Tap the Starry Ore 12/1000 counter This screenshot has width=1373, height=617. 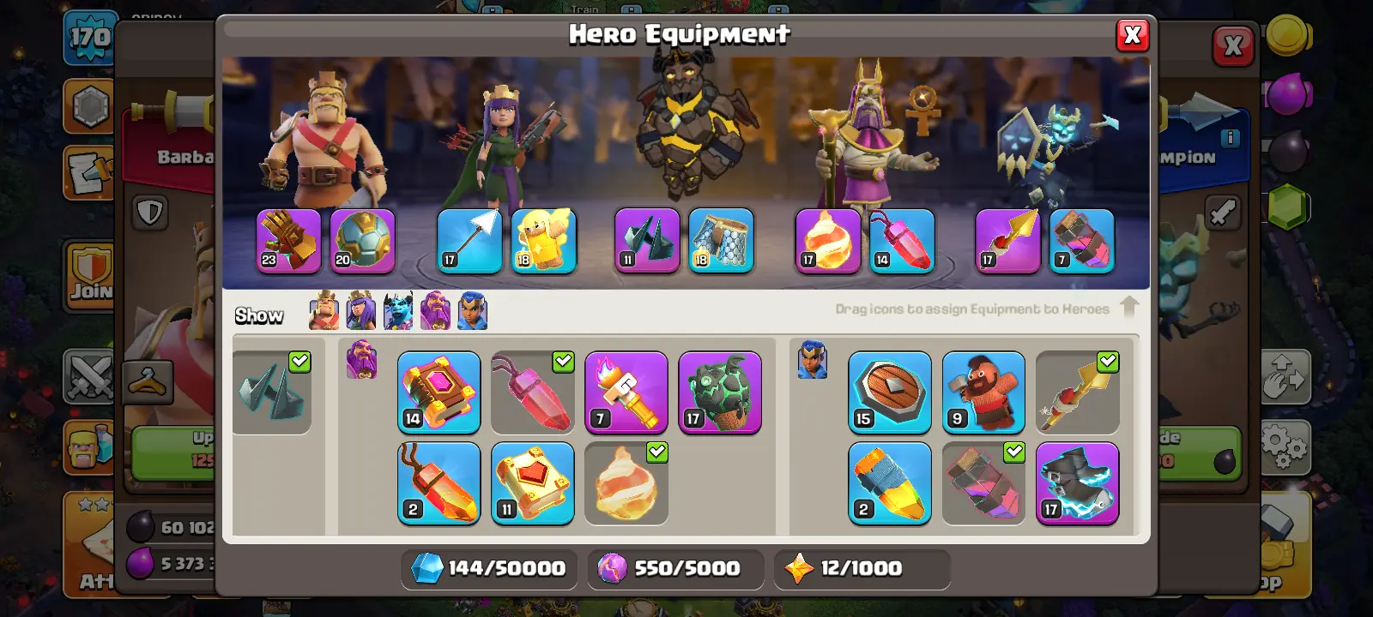(861, 568)
